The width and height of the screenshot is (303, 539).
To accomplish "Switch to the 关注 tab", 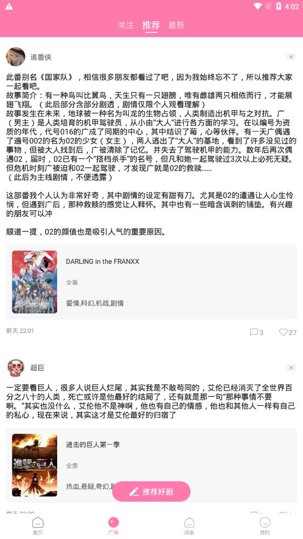I will (126, 25).
